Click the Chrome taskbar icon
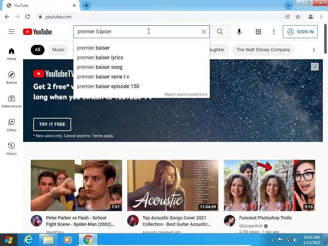The width and height of the screenshot is (328, 246). point(88,240)
